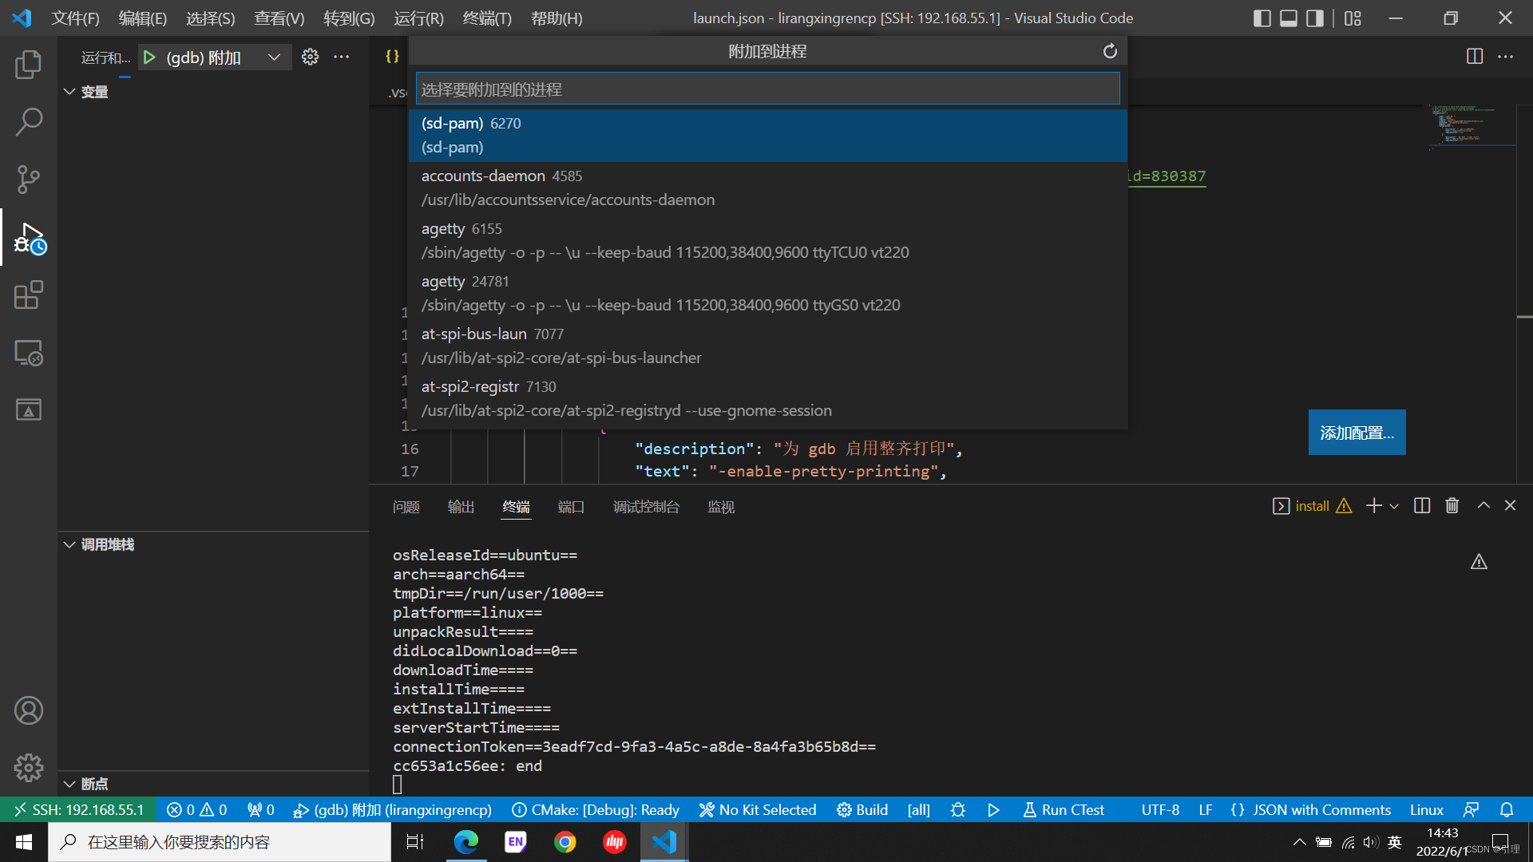Toggle bottom panel from title bar
The height and width of the screenshot is (862, 1533).
(1289, 18)
